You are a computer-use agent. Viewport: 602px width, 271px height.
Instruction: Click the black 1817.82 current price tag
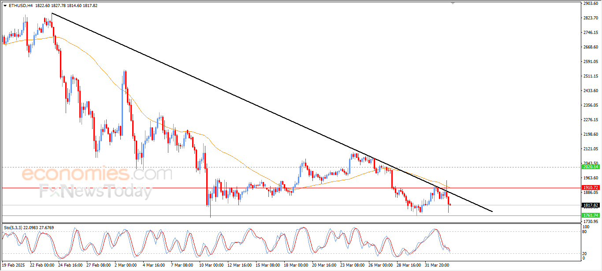point(590,205)
